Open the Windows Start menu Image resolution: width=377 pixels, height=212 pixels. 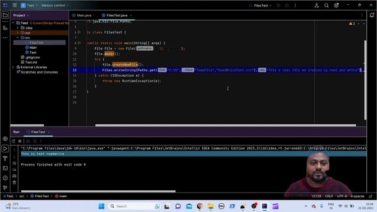coord(101,206)
